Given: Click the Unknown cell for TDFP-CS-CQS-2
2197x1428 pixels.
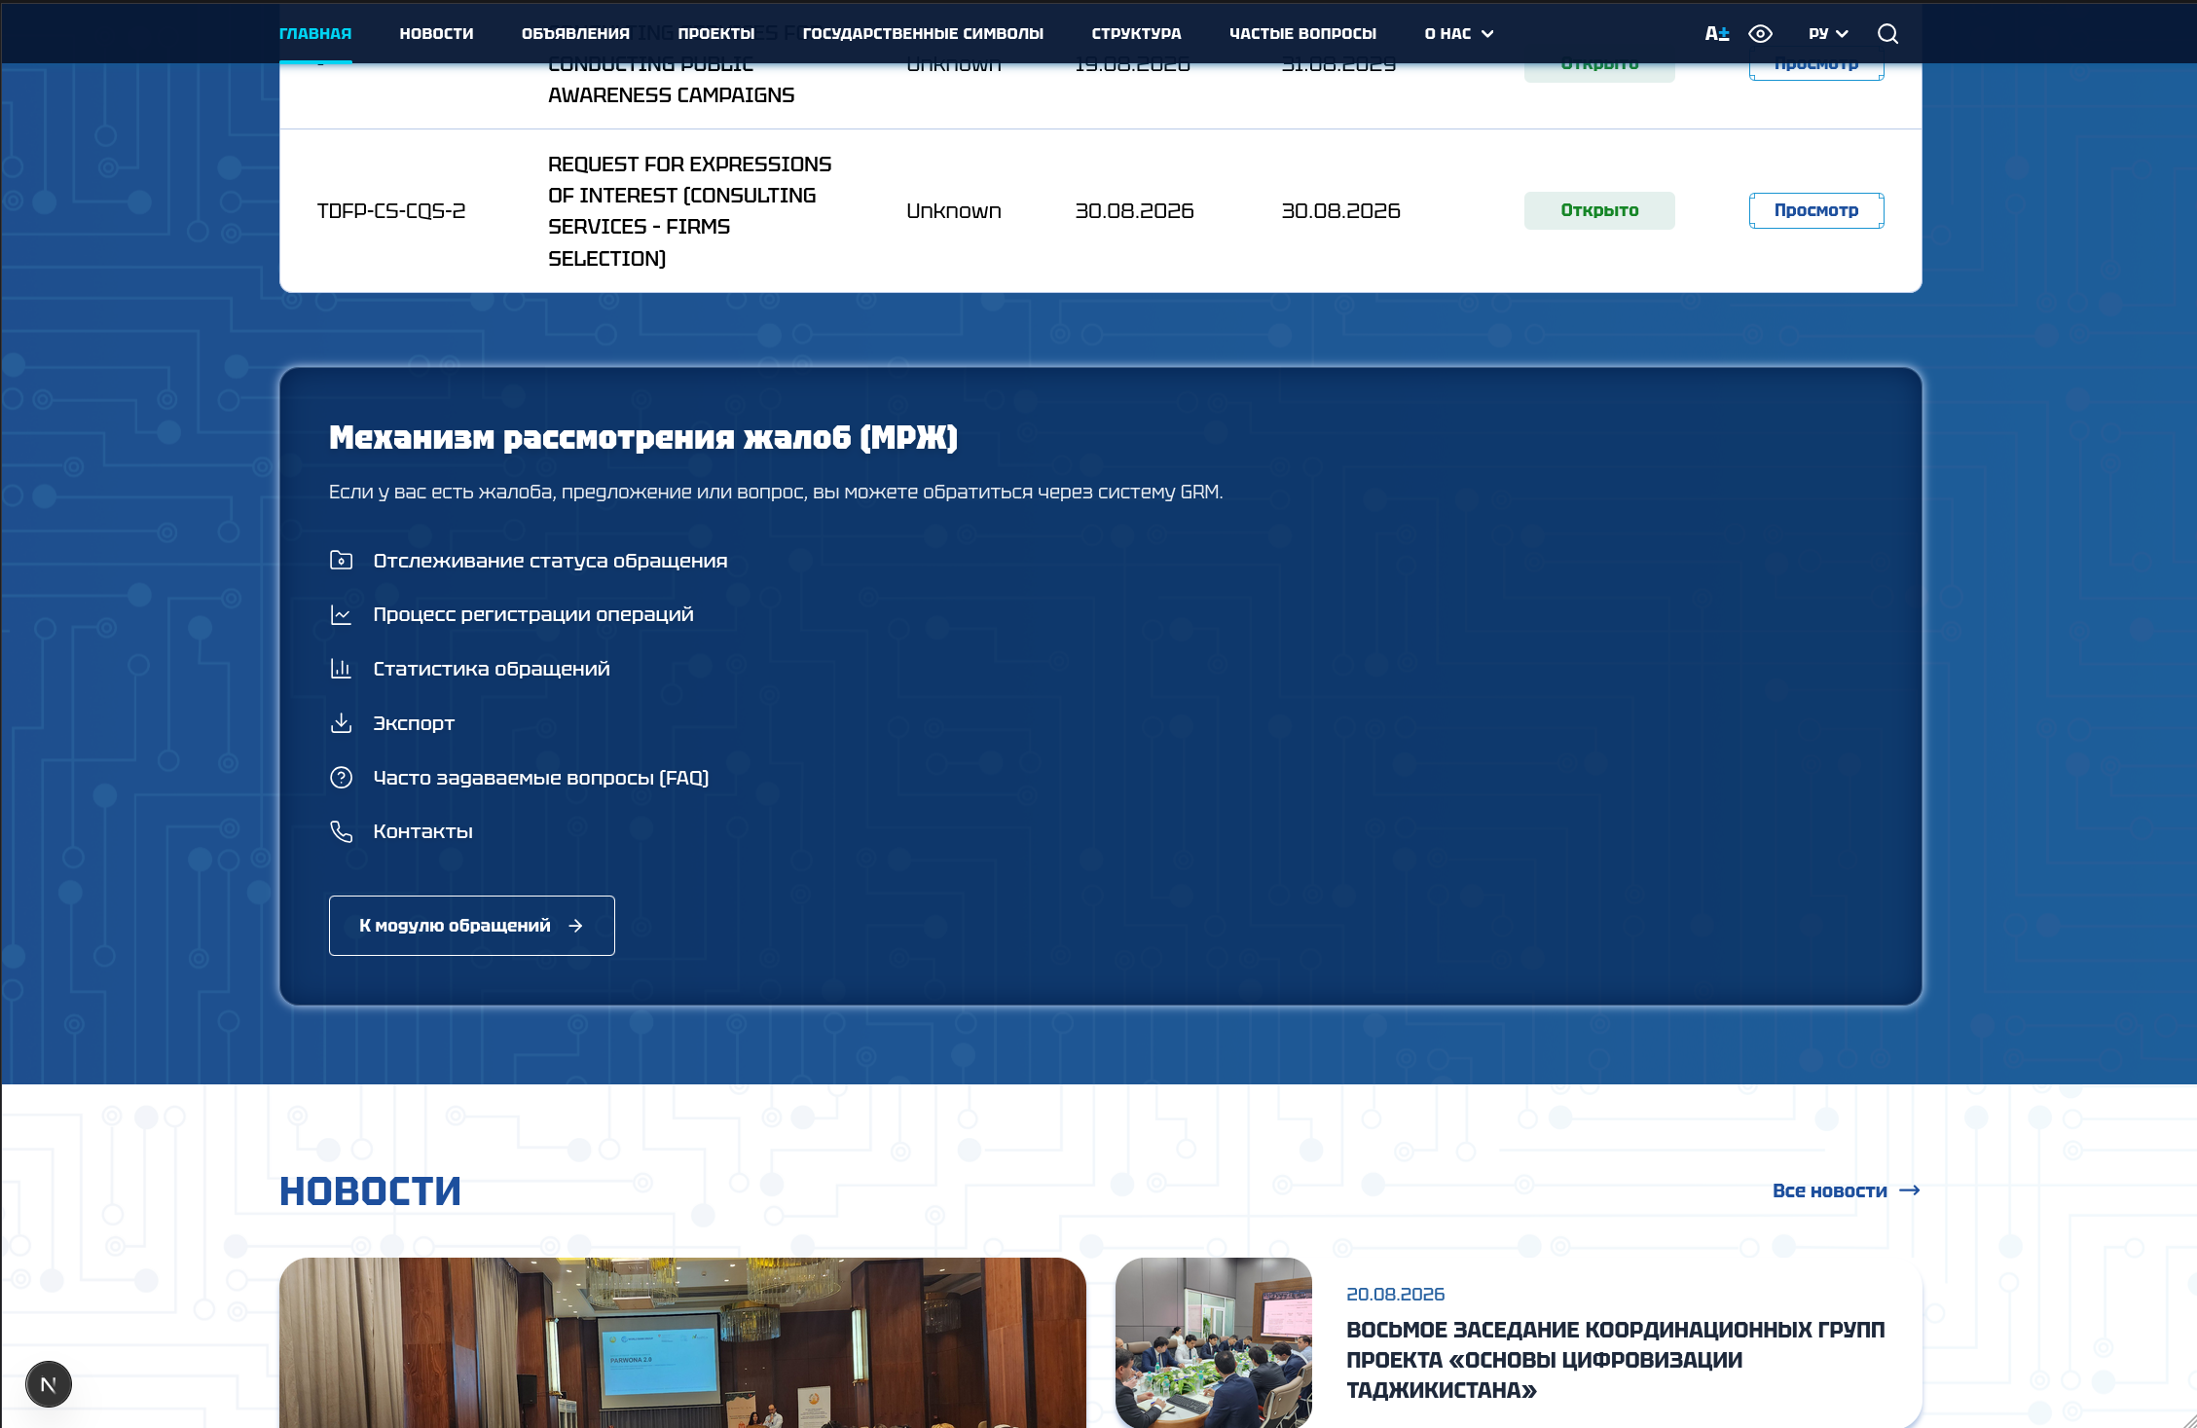Looking at the screenshot, I should point(954,211).
